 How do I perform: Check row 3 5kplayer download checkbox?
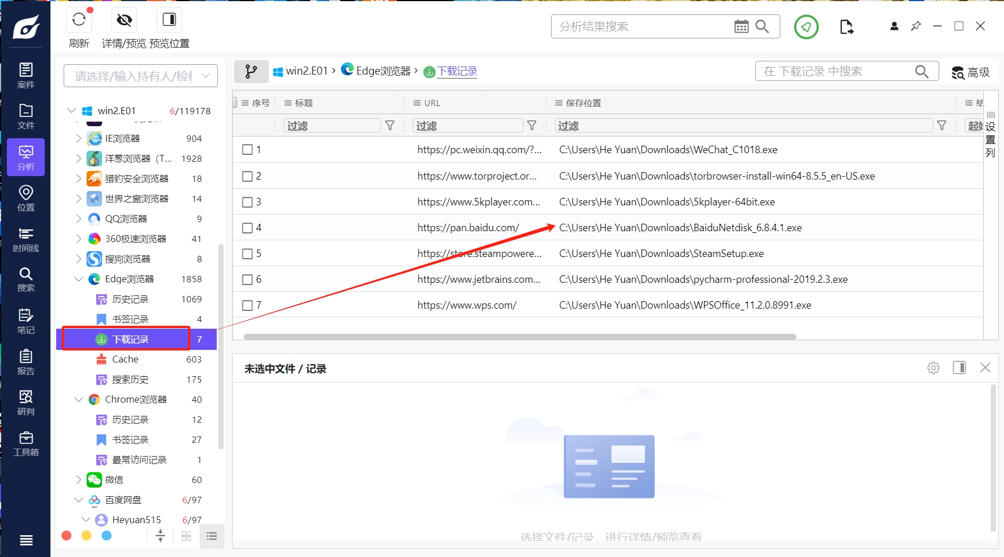pos(247,202)
